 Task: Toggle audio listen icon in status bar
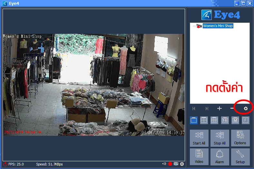(164, 164)
